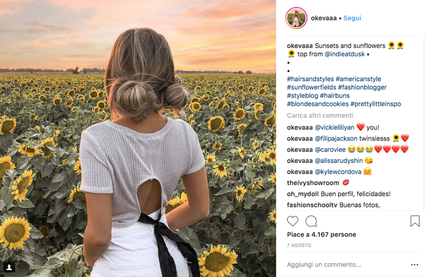The image size is (425, 277).
Task: Open likes list Piace a 4.167 persone
Action: pyautogui.click(x=321, y=234)
